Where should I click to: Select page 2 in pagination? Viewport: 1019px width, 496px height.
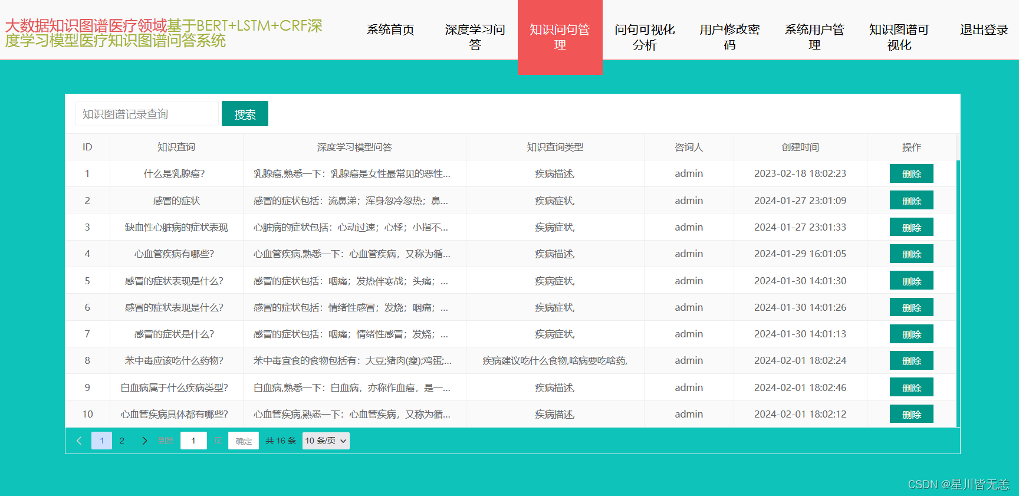[122, 441]
